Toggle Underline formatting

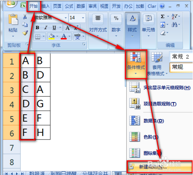pyautogui.click(x=54, y=28)
